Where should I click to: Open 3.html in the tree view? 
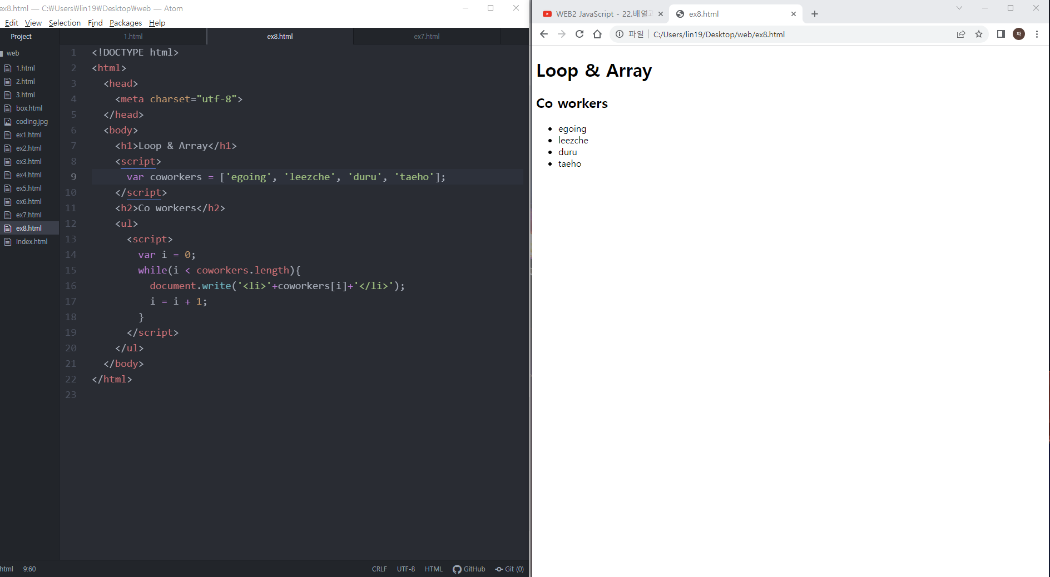click(x=26, y=95)
